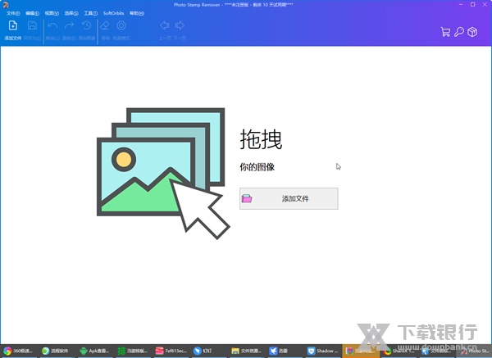Click the app logo icon in the title bar

tap(6, 5)
